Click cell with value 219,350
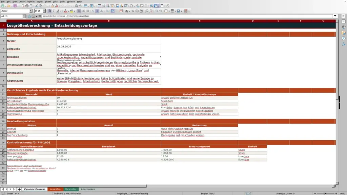The width and height of the screenshot is (347, 195). point(109,101)
